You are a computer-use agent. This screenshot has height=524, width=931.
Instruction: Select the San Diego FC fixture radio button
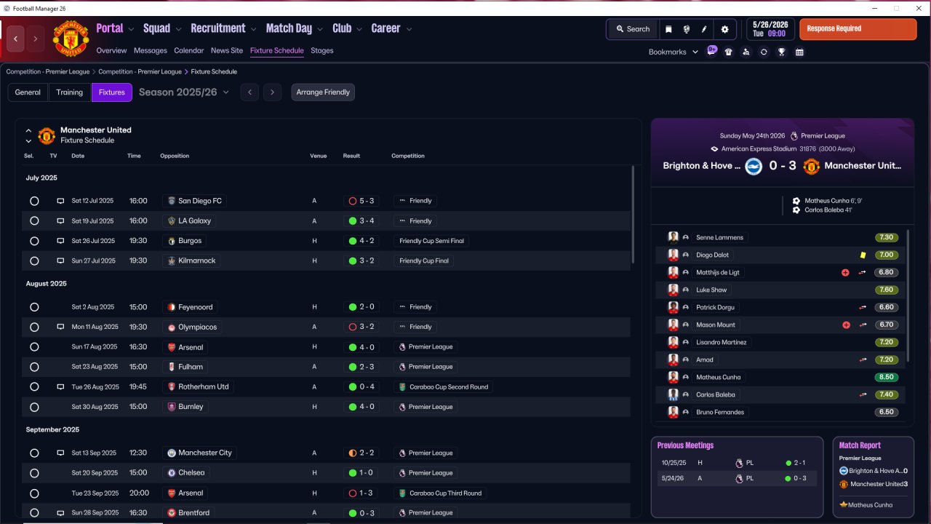pyautogui.click(x=34, y=201)
